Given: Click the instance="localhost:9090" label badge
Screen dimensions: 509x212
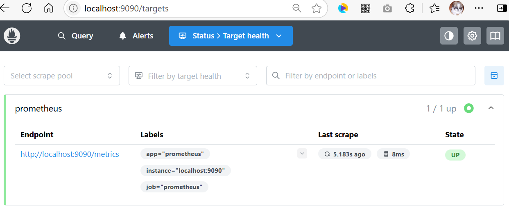Looking at the screenshot, I should [x=186, y=170].
